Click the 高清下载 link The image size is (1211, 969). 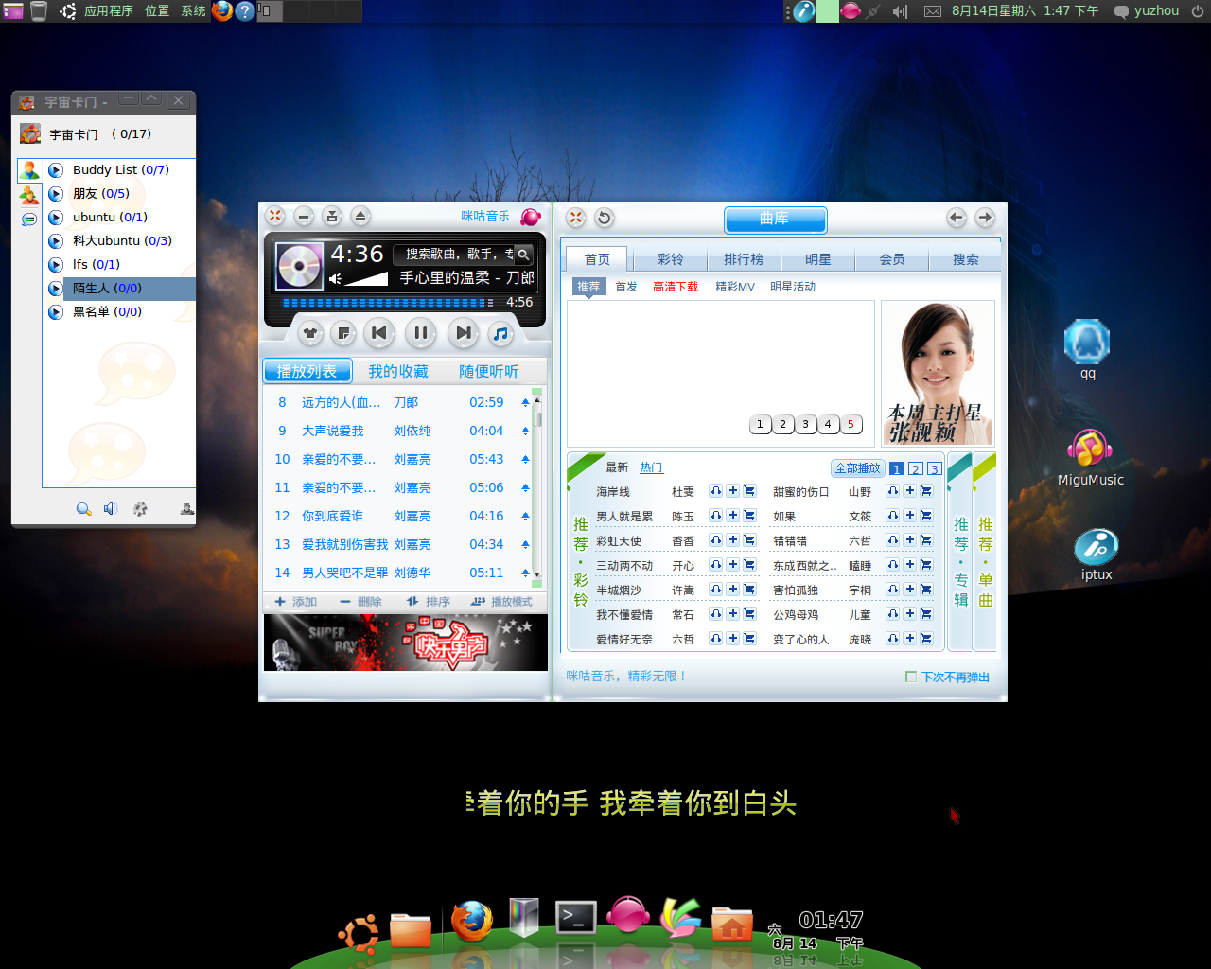coord(676,287)
